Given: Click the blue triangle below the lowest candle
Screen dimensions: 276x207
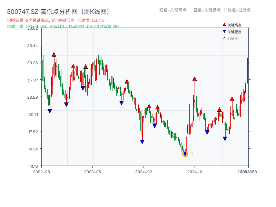Looking at the screenshot, I should [185, 155].
